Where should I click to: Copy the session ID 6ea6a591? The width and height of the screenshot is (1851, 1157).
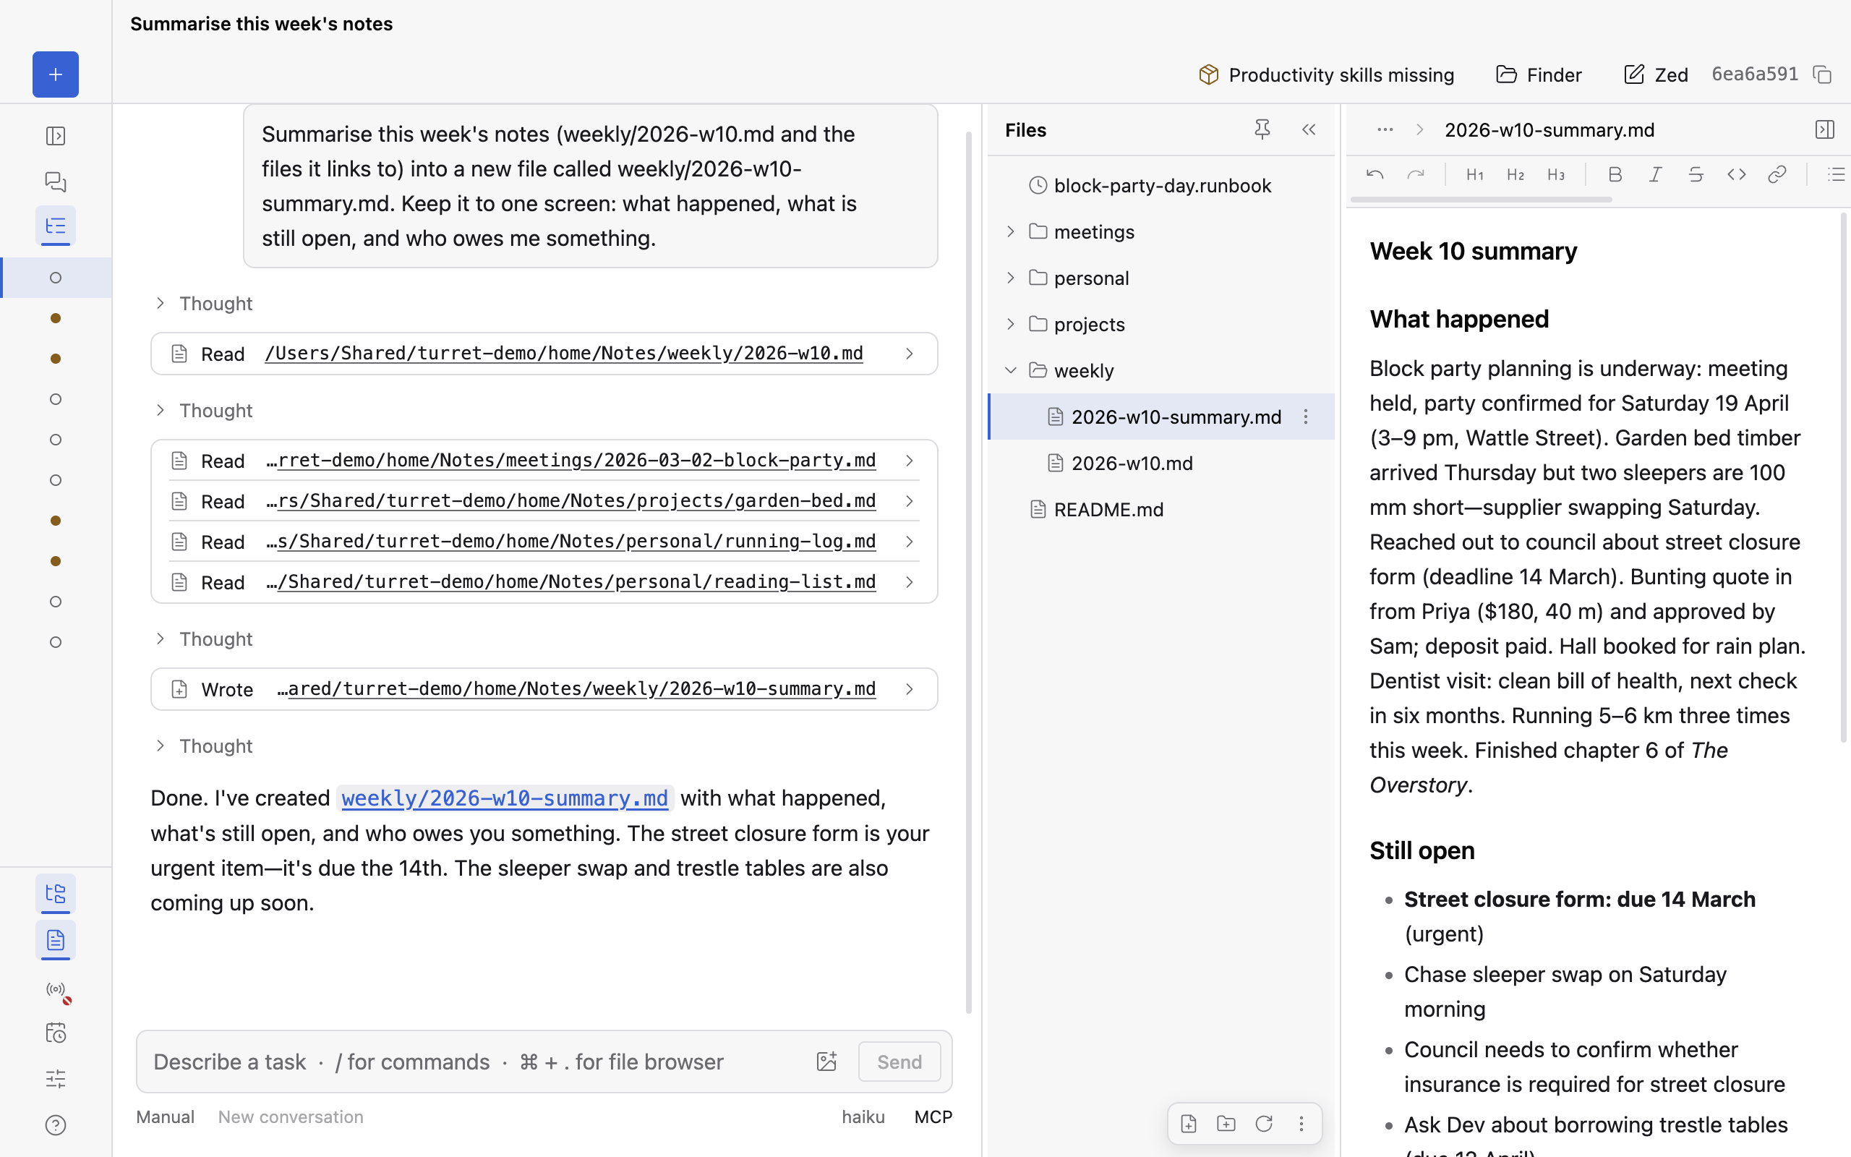point(1823,74)
